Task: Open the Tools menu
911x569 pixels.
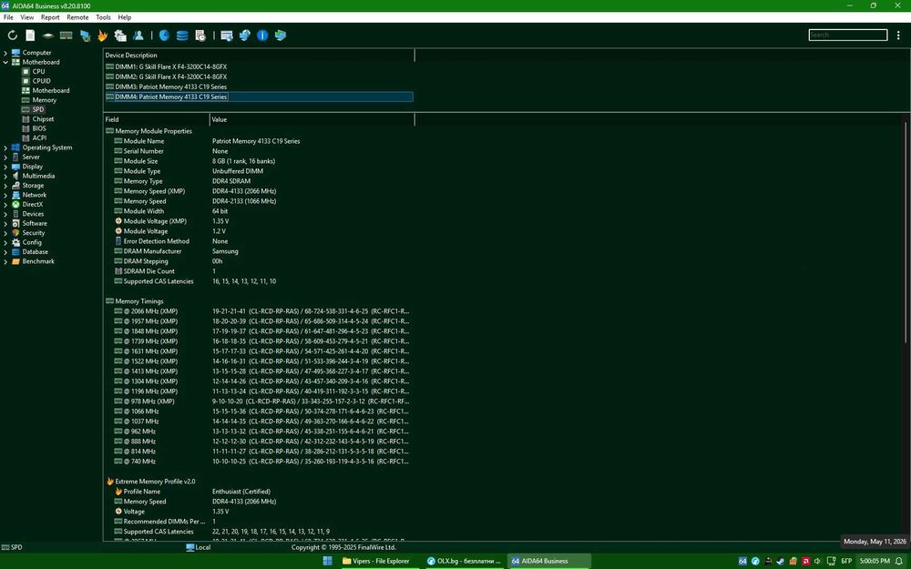Action: pos(104,17)
